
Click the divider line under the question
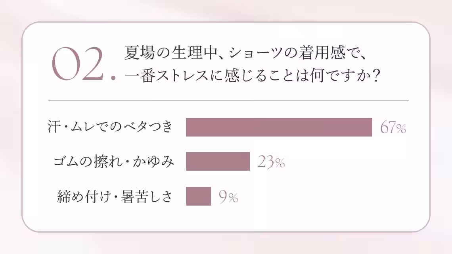point(229,100)
